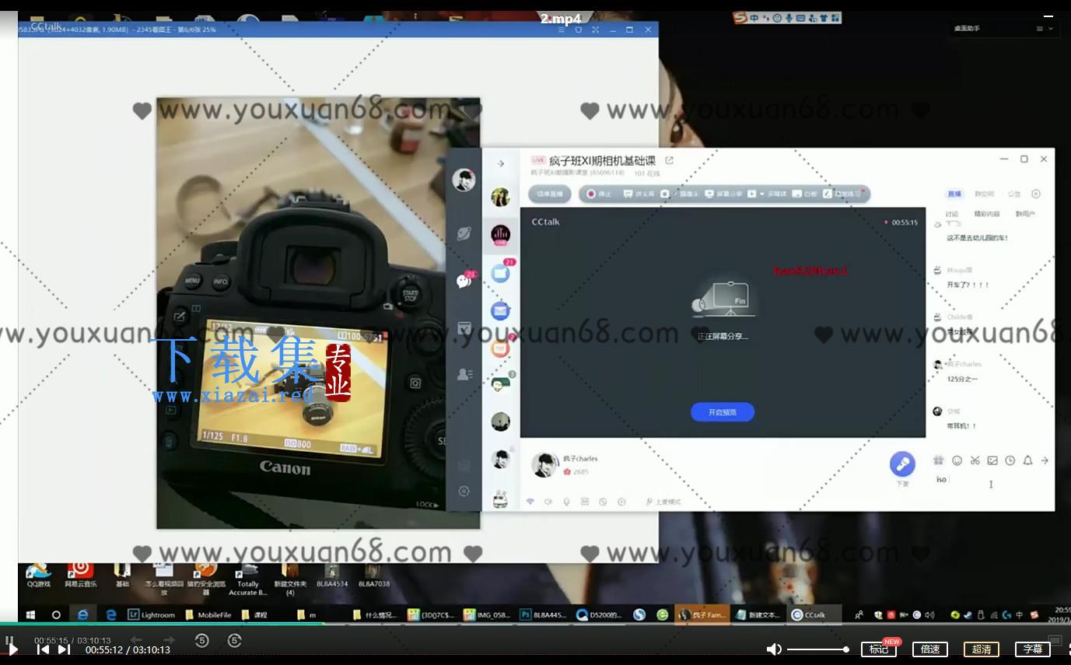Viewport: 1071px width, 665px height.
Task: Click the image send icon
Action: click(x=992, y=460)
